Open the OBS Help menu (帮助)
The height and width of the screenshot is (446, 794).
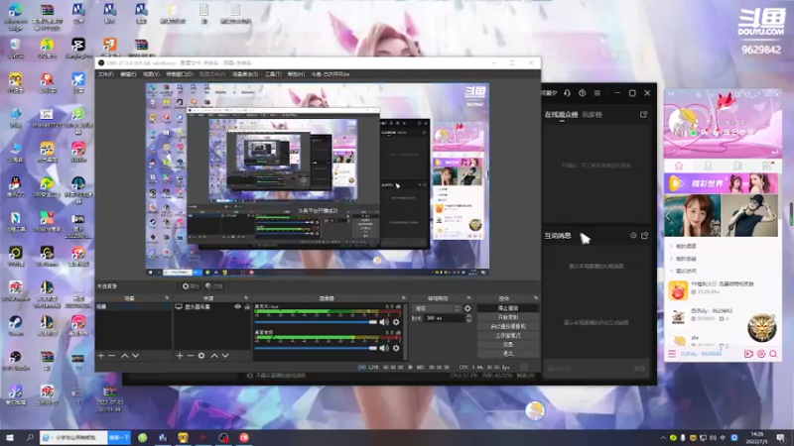296,74
